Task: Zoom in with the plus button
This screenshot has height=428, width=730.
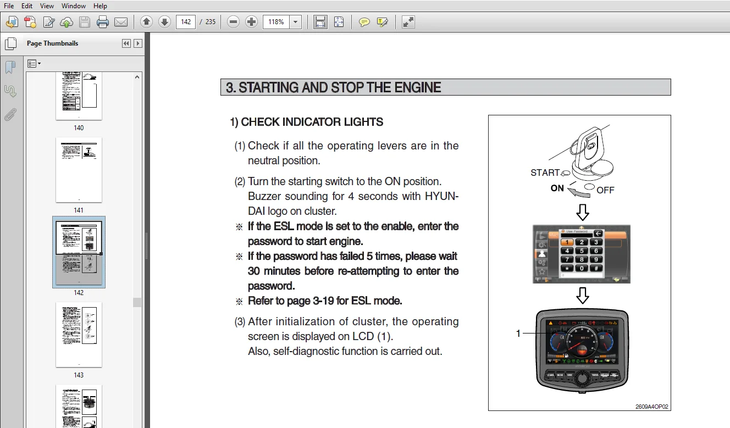Action: coord(252,22)
